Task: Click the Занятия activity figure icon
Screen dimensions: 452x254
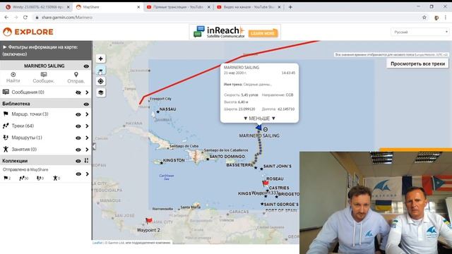Action: click(x=6, y=149)
